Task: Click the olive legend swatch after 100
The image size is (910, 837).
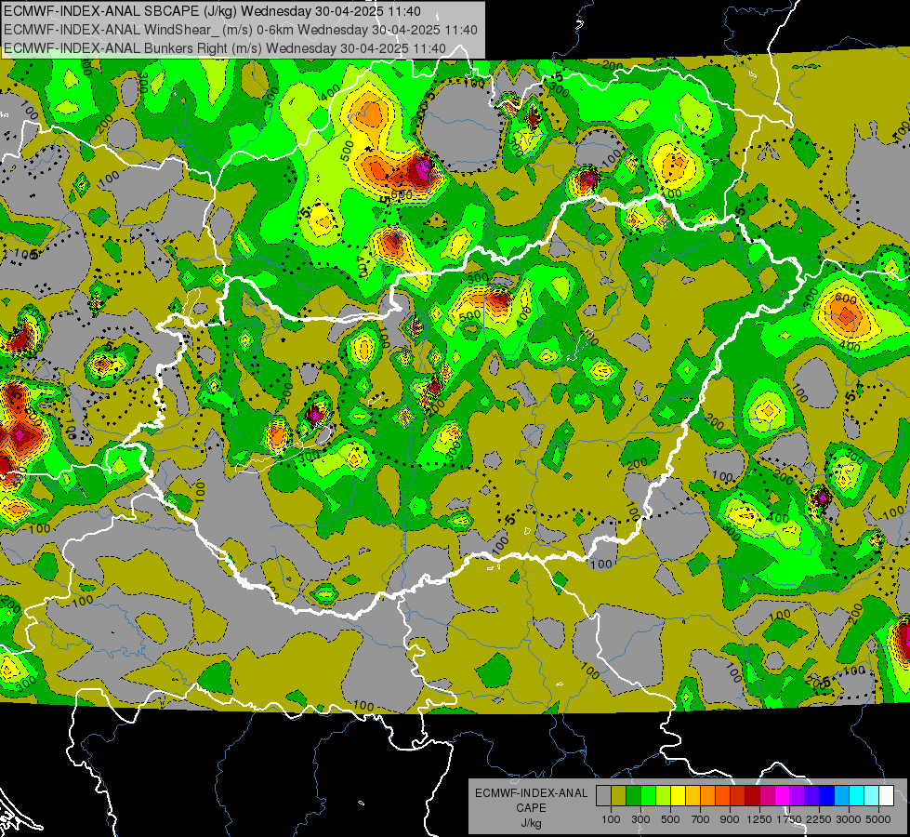Action: tap(619, 796)
